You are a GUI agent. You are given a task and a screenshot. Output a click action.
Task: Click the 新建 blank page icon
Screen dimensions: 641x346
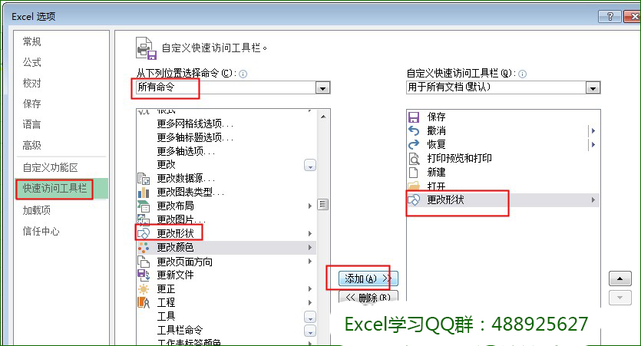tap(414, 173)
